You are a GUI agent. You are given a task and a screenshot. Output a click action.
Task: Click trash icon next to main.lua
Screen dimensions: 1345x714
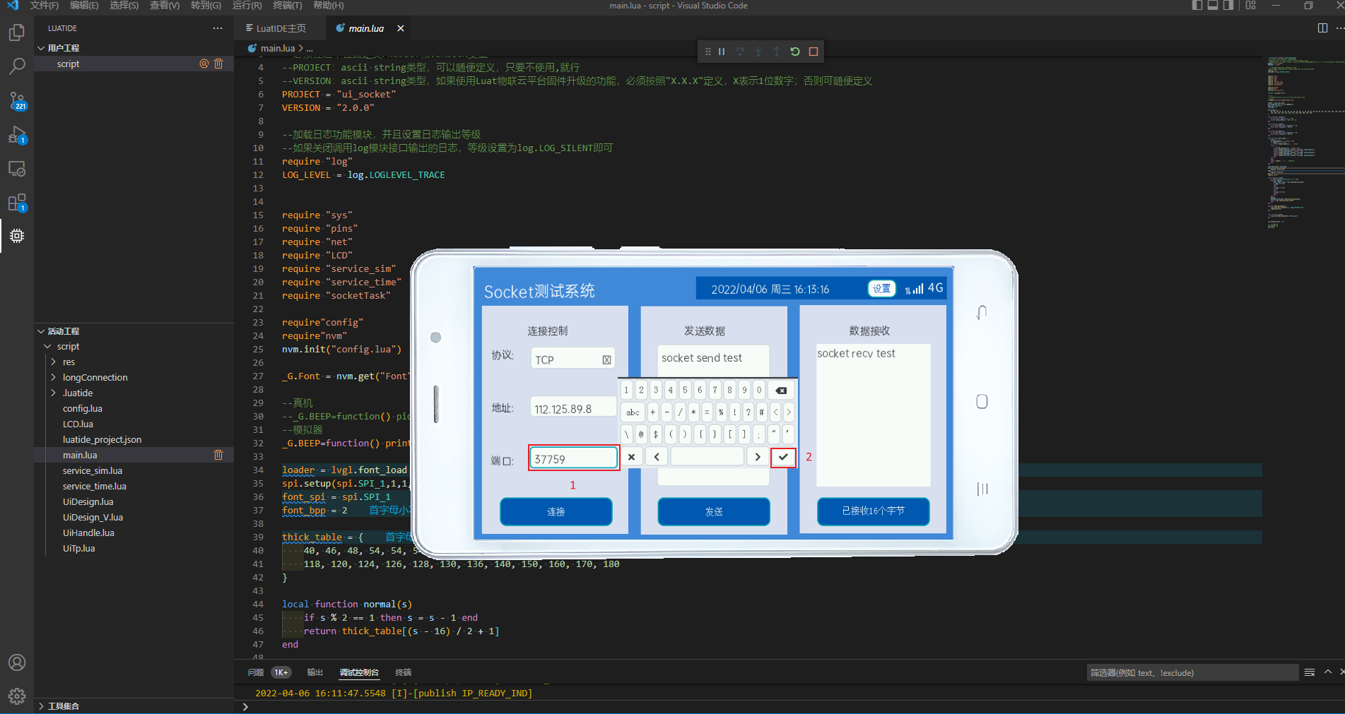coord(218,455)
